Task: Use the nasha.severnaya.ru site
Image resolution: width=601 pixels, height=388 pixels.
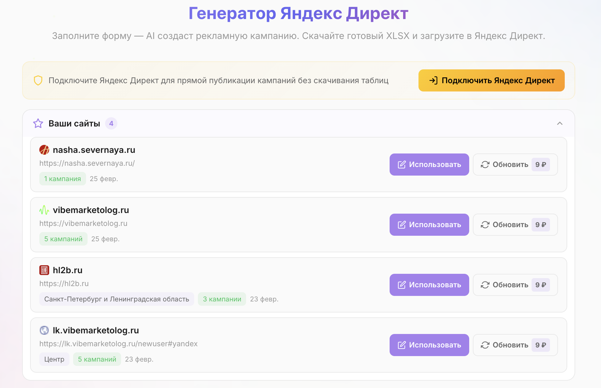Action: (429, 165)
